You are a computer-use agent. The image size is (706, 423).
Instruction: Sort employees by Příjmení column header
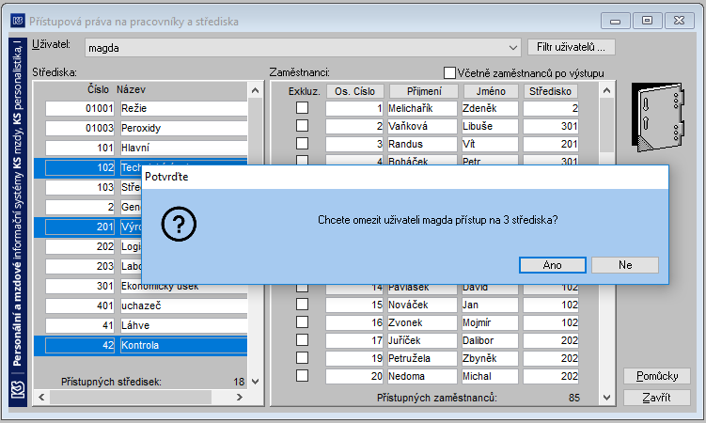[x=424, y=91]
